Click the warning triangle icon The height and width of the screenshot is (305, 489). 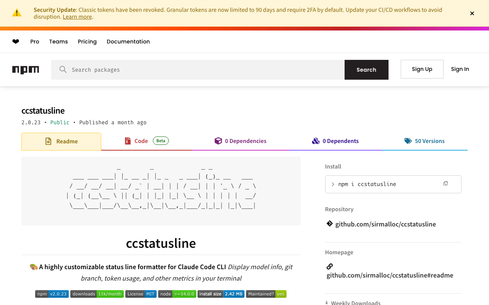click(x=17, y=13)
